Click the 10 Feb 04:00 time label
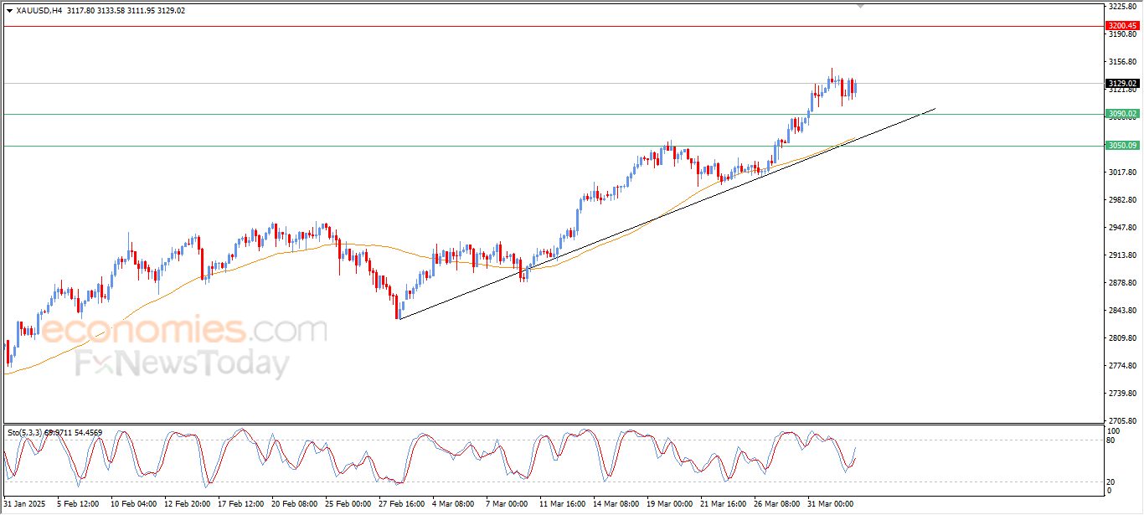This screenshot has width=1144, height=515. pos(132,504)
